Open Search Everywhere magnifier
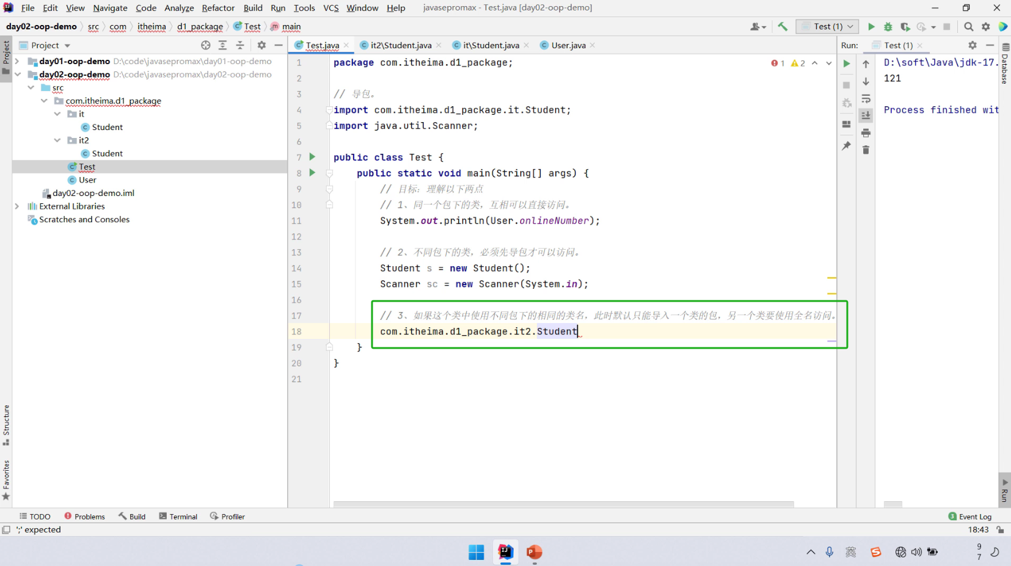 pos(968,27)
